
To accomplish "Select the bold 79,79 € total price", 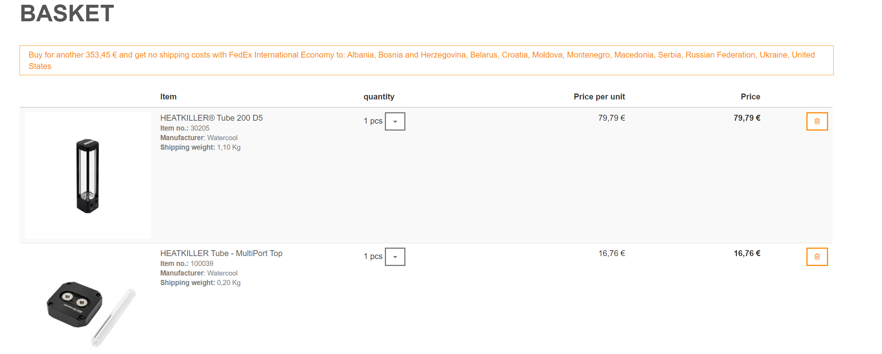I will click(747, 118).
